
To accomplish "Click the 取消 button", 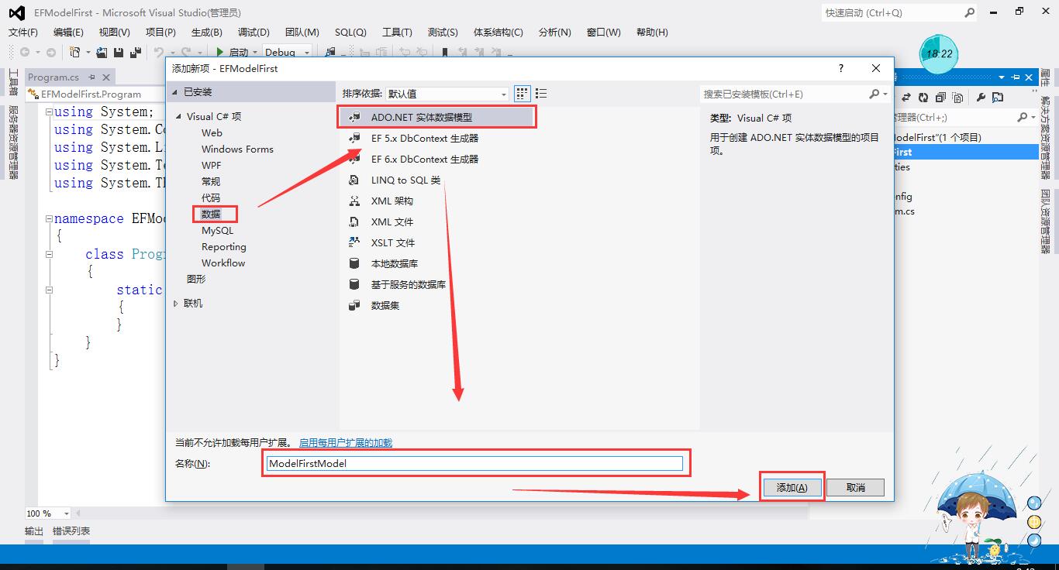I will [855, 487].
